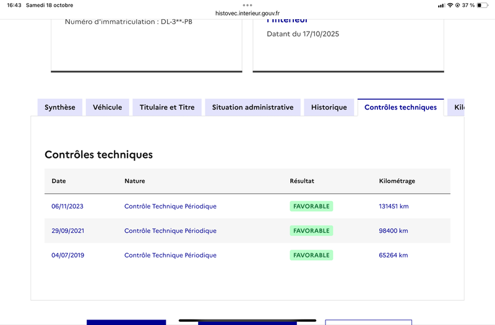Click the FAVORABLE badge for 04/07/2019
The image size is (495, 325).
coord(311,255)
